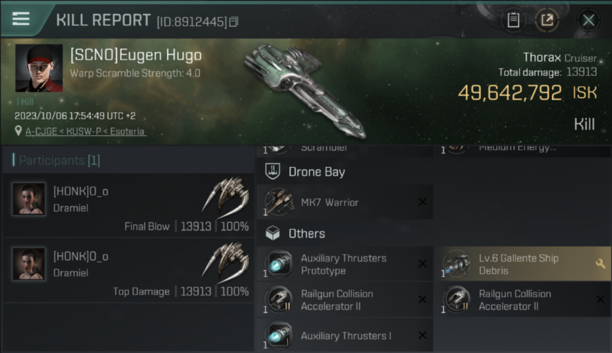Open the hamburger menu
Viewport: 612px width, 353px height.
coord(21,19)
